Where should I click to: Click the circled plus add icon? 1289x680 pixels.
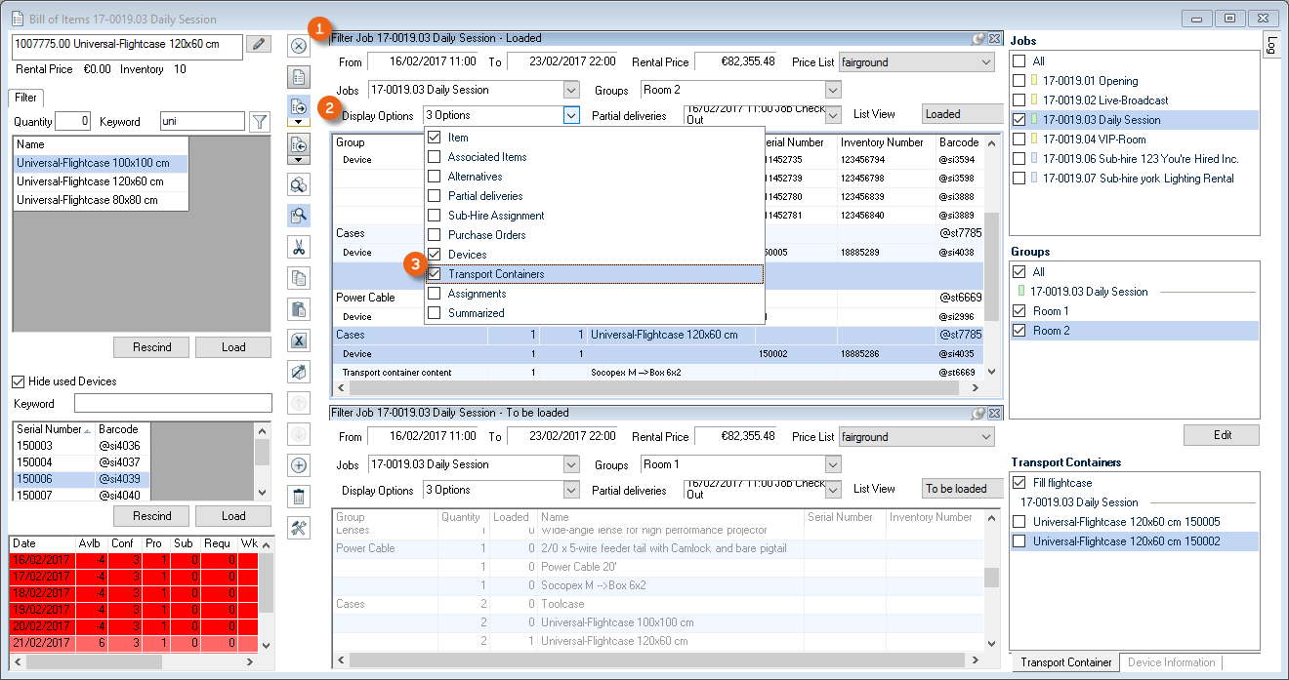(299, 465)
